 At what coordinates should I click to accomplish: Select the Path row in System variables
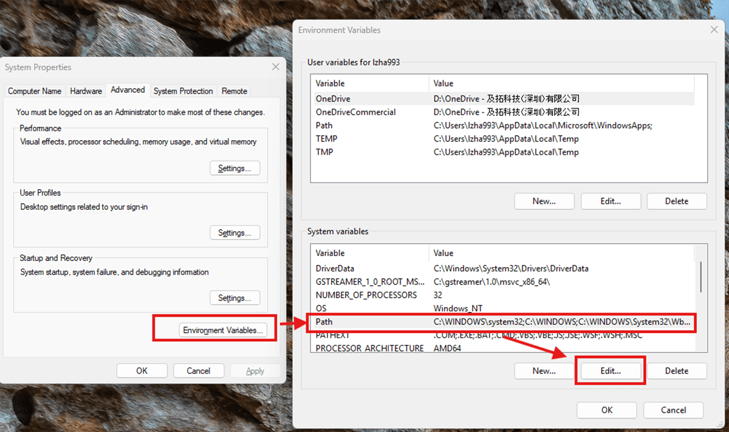pos(501,322)
